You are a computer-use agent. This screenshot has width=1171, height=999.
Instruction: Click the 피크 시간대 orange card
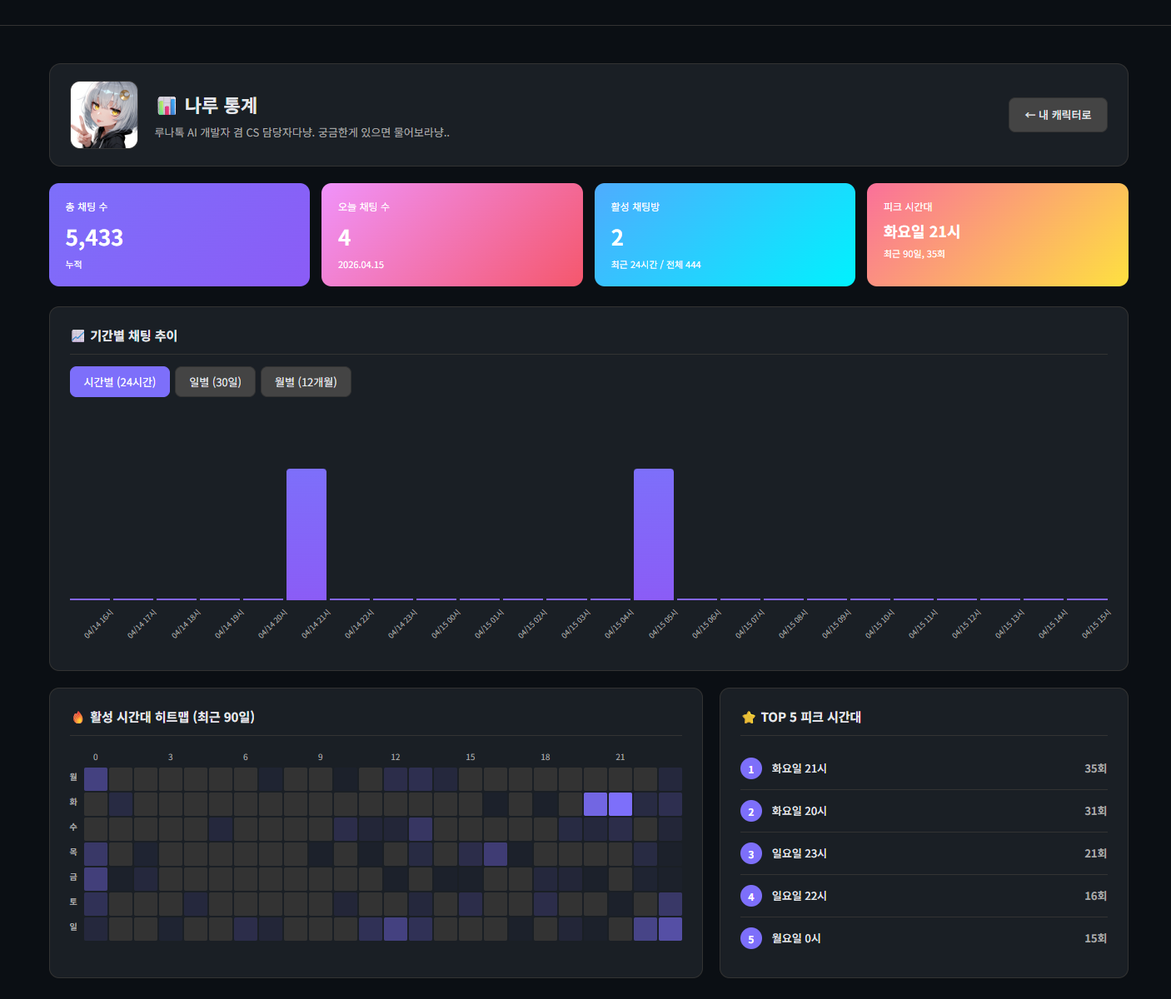point(997,235)
